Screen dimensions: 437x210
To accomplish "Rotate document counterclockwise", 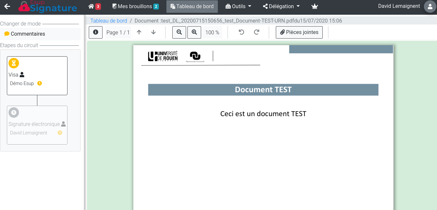I will point(241,32).
